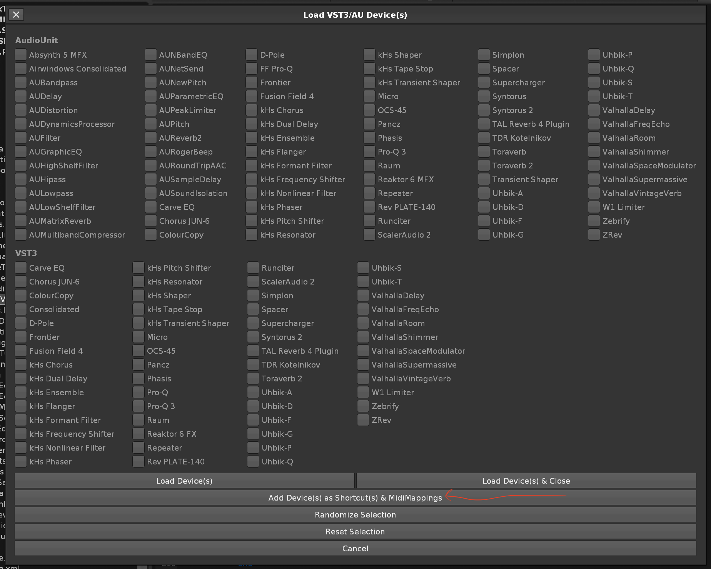Check the FF Pro-Q plugin box

252,68
